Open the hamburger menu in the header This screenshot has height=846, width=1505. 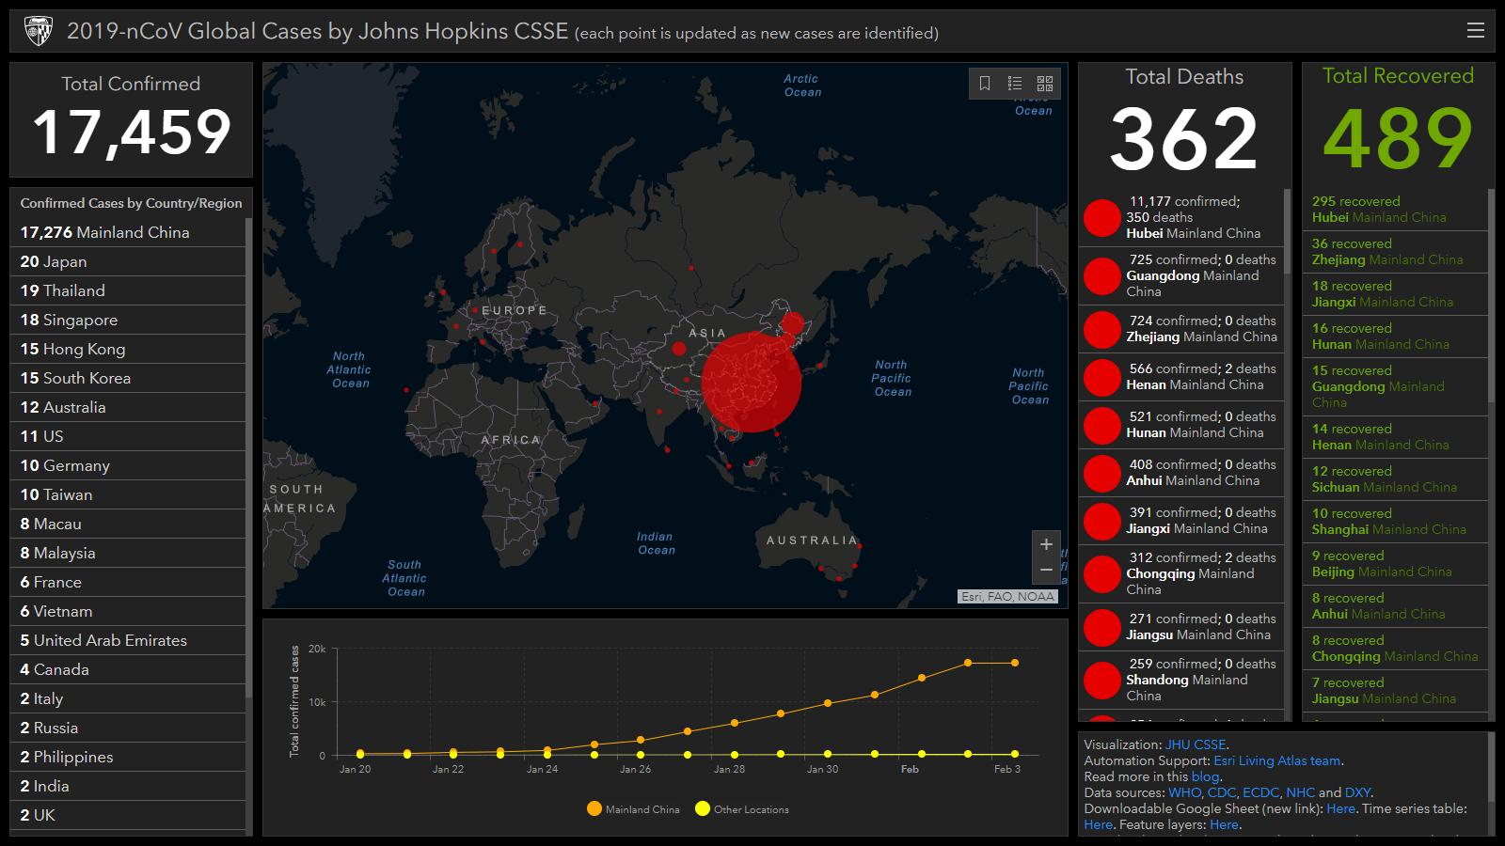coord(1476,30)
